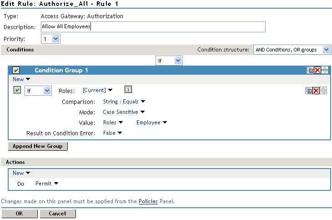332x220 pixels.
Task: Delete the Roles condition row
Action: tap(316, 91)
